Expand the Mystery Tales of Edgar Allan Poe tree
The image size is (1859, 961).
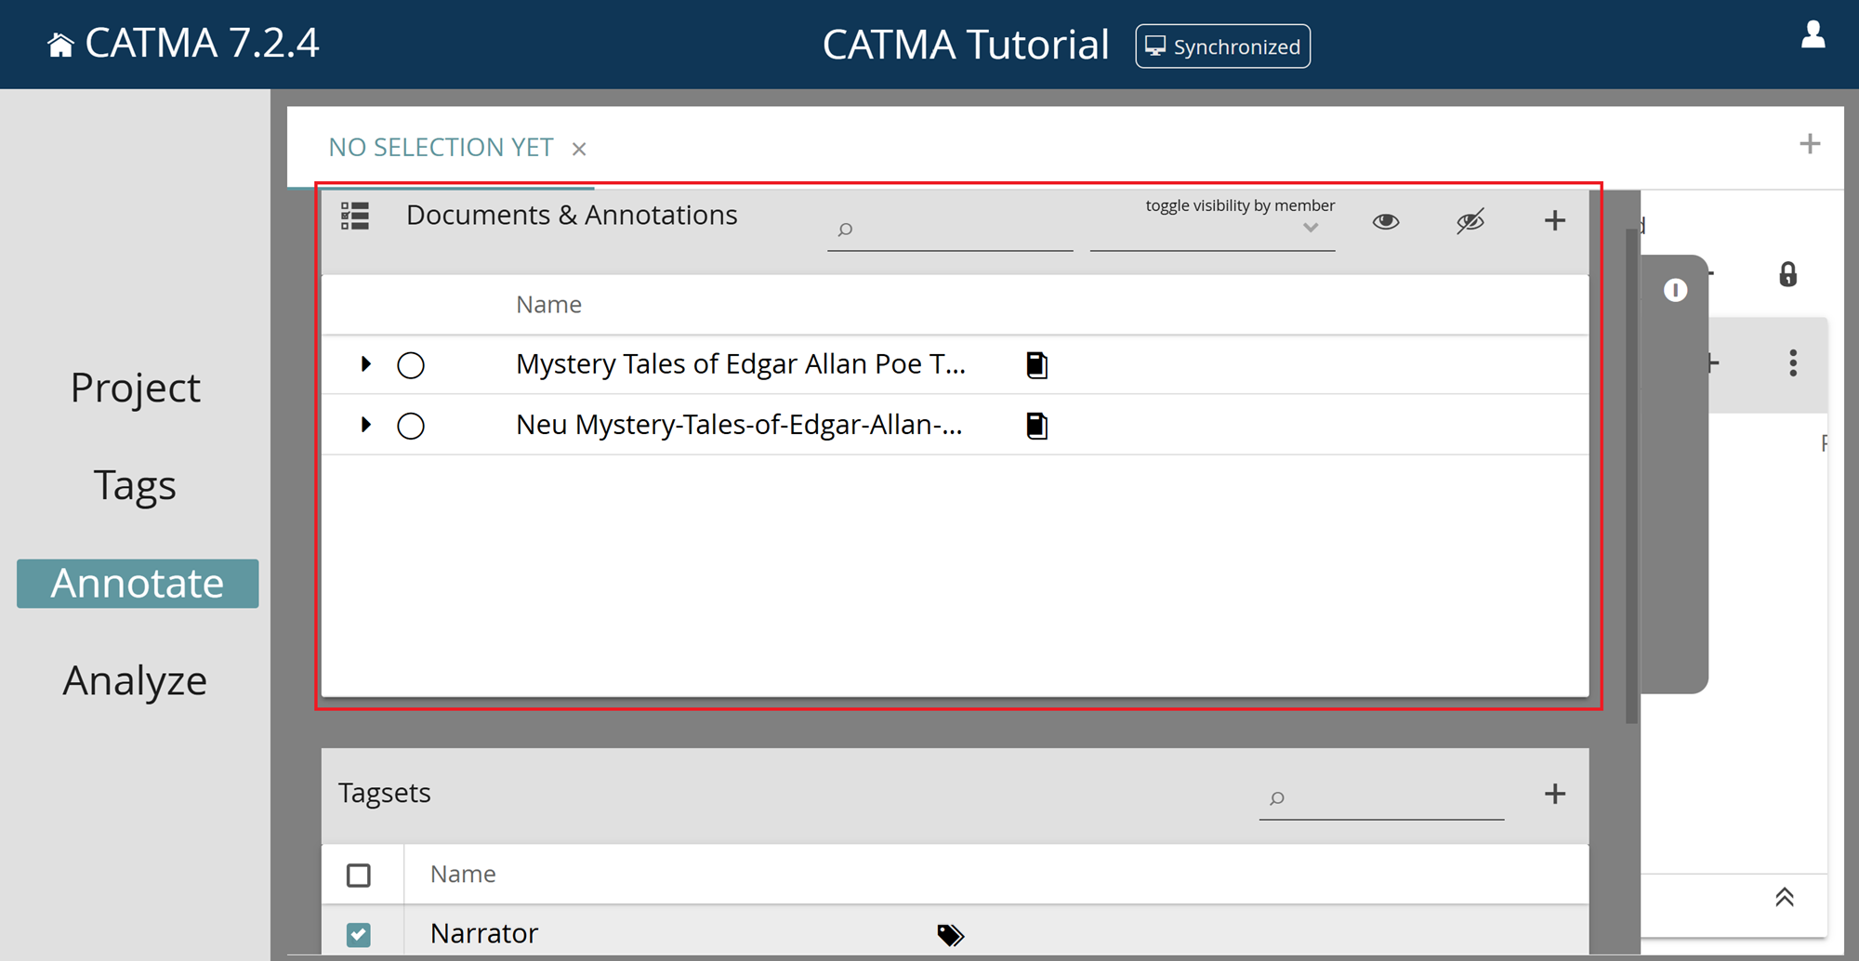point(365,364)
